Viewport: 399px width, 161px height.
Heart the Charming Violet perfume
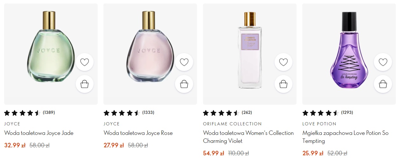point(283,62)
